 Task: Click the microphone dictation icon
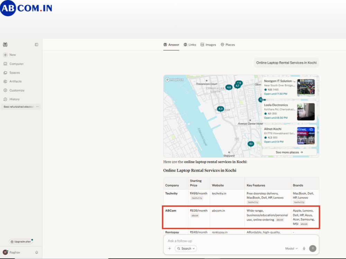[304, 248]
